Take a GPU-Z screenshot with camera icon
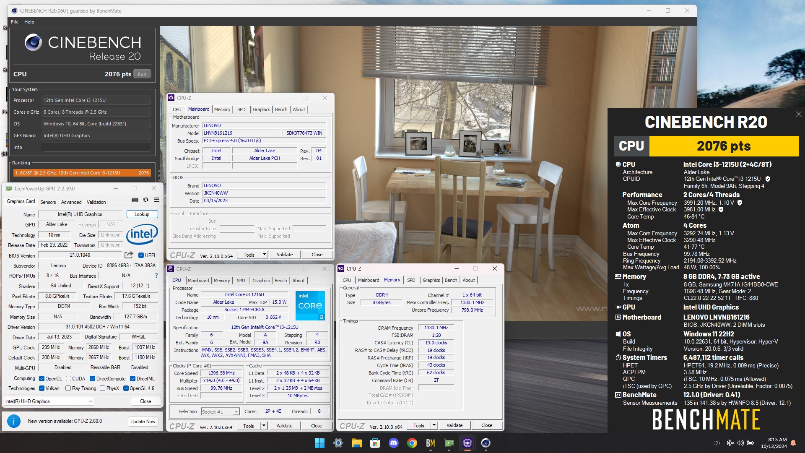805x453 pixels. coord(135,200)
